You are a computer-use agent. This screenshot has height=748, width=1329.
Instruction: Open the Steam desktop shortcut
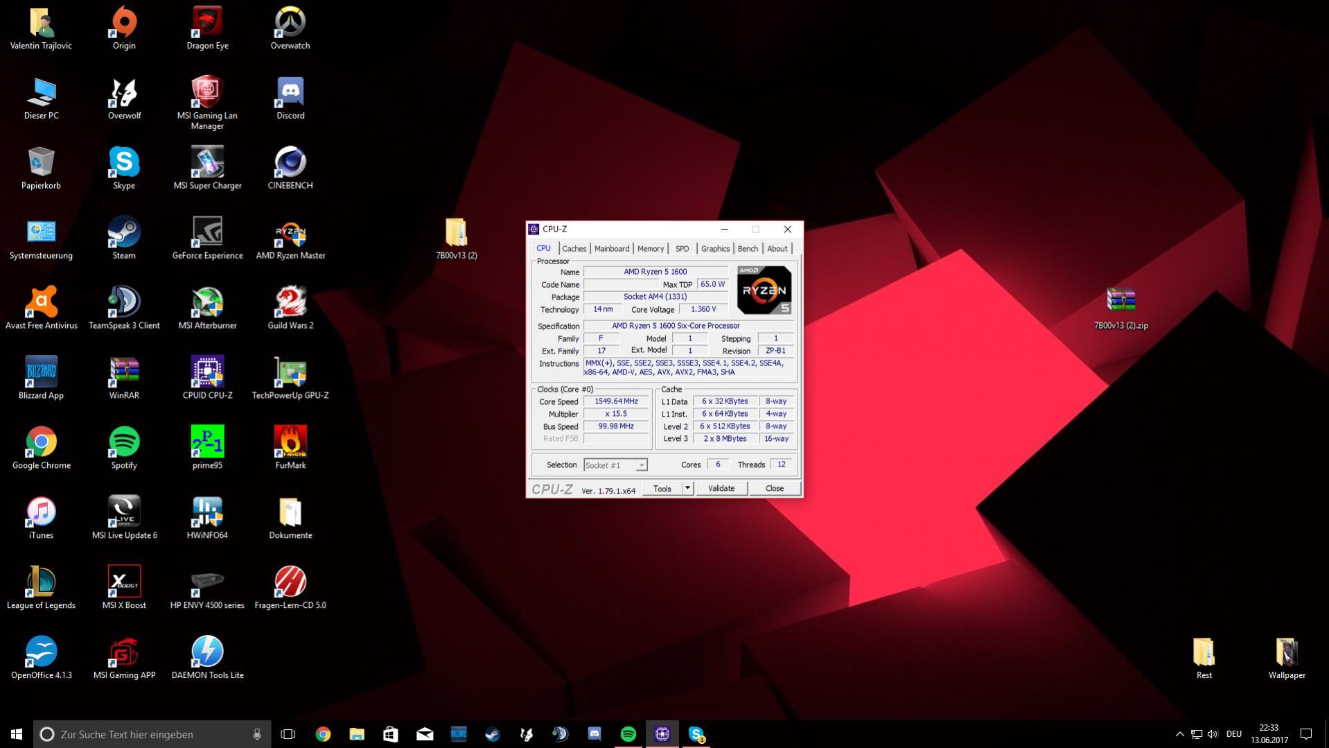tap(124, 238)
